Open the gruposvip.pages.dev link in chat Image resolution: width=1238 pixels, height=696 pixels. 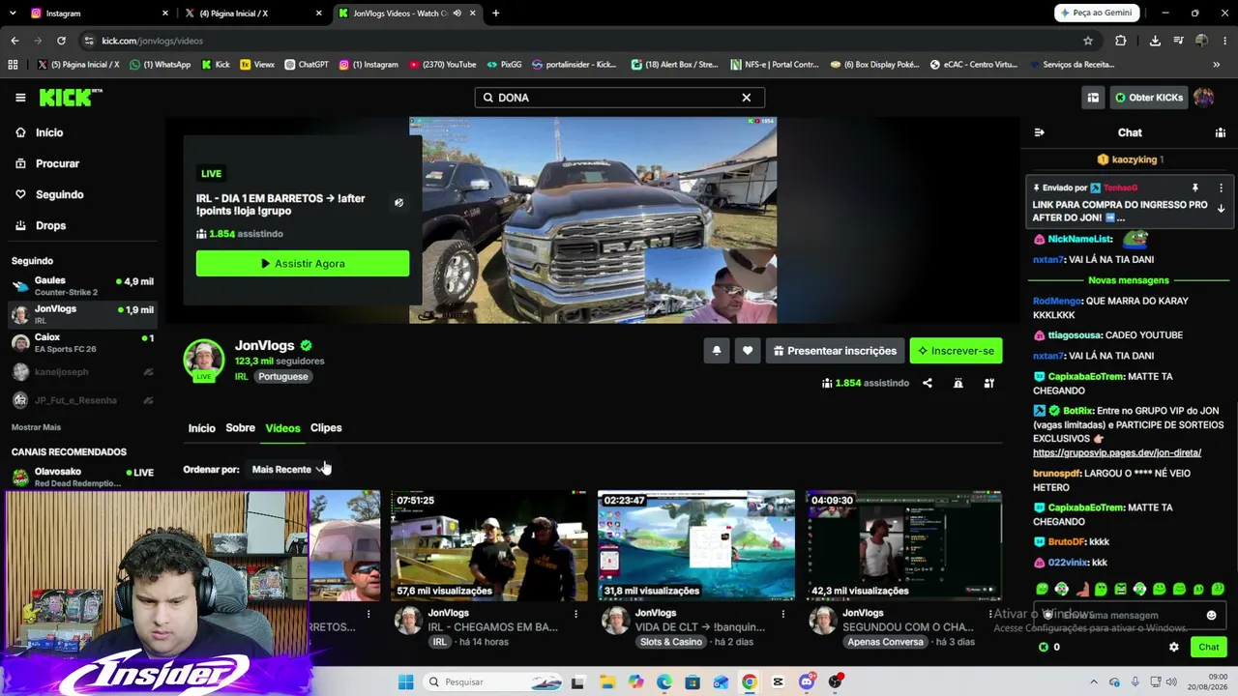coord(1117,452)
